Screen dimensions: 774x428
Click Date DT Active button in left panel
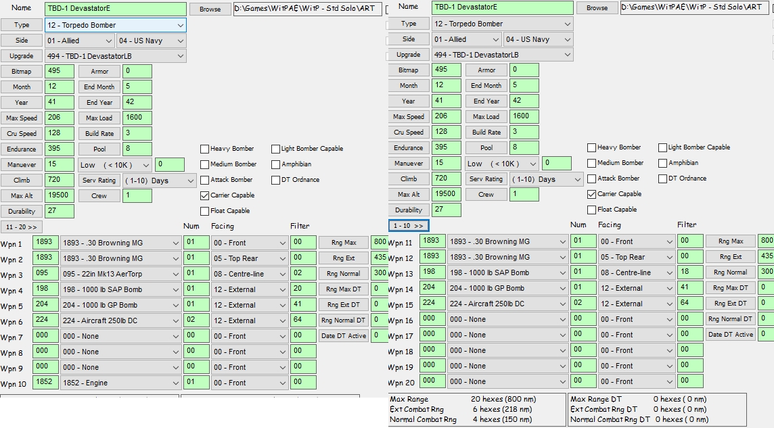click(x=344, y=336)
